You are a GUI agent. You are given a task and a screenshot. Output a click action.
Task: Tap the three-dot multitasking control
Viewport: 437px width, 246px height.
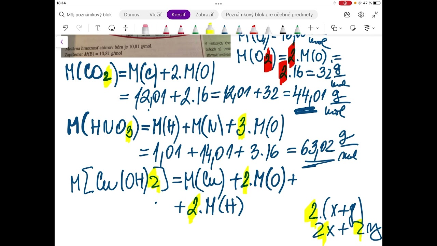tap(218, 4)
